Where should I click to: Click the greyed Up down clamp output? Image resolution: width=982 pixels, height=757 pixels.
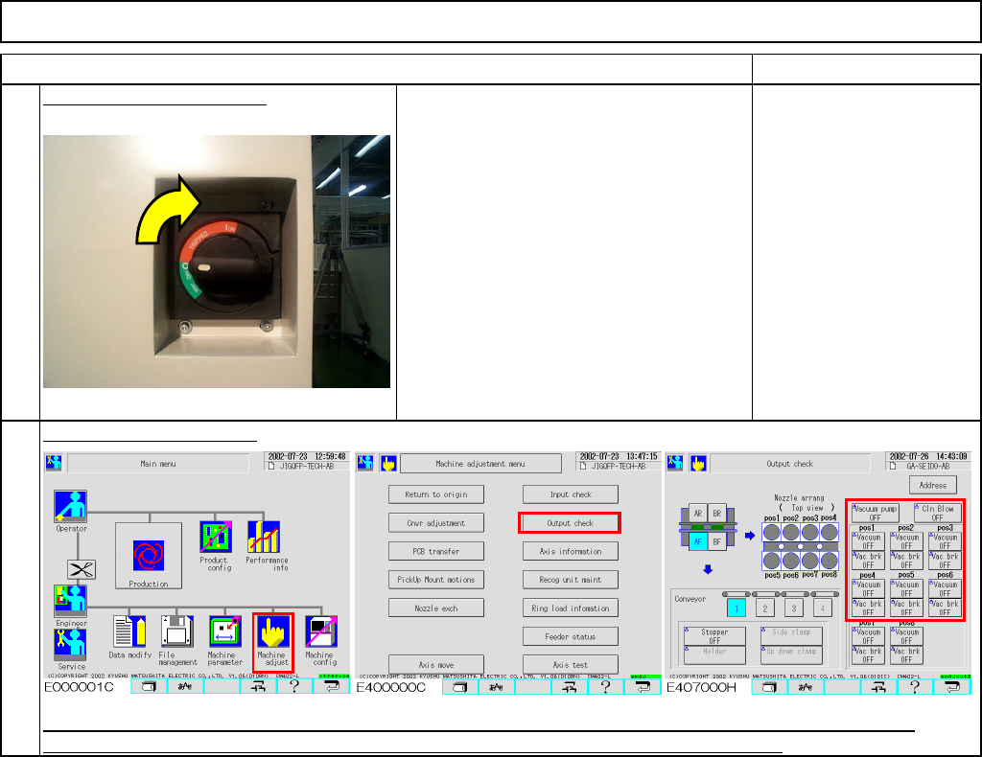791,655
